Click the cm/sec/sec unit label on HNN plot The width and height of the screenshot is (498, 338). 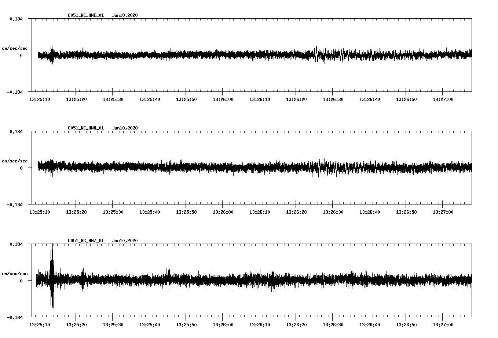click(x=15, y=161)
